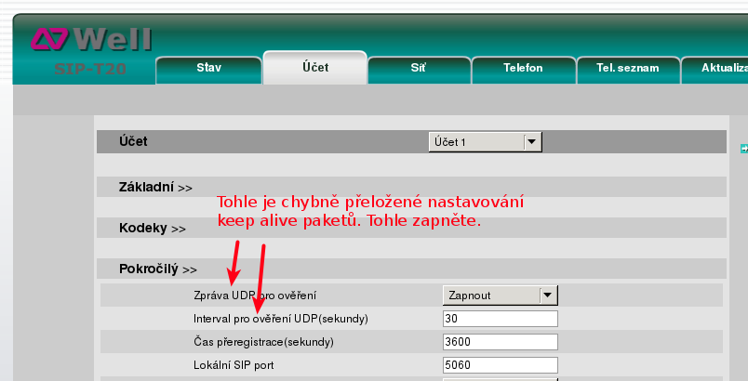Focus the Lokální SIP port field
The height and width of the screenshot is (381, 748).
tap(500, 364)
